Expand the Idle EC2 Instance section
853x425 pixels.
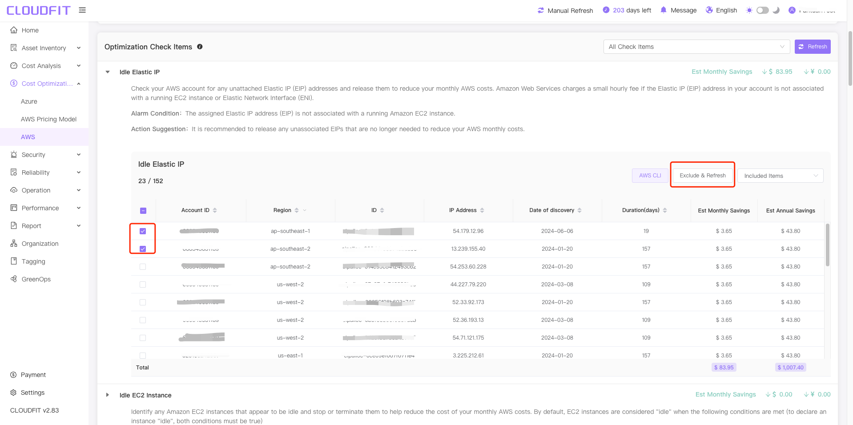click(x=108, y=395)
